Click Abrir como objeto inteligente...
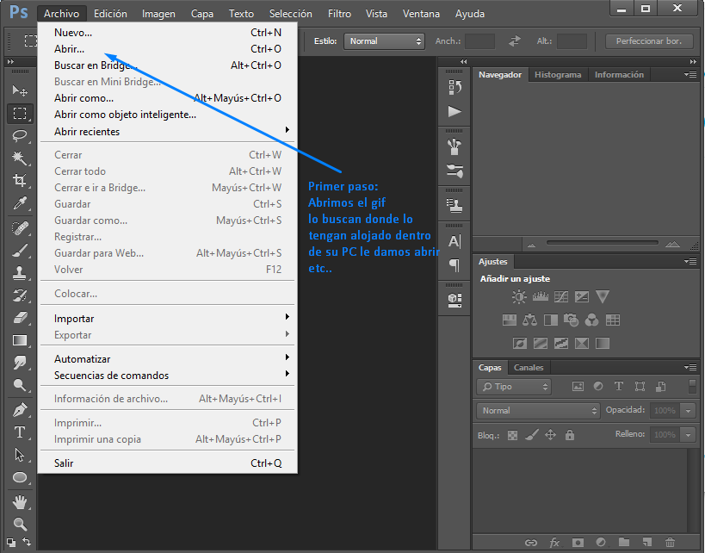This screenshot has height=553, width=705. [x=167, y=115]
